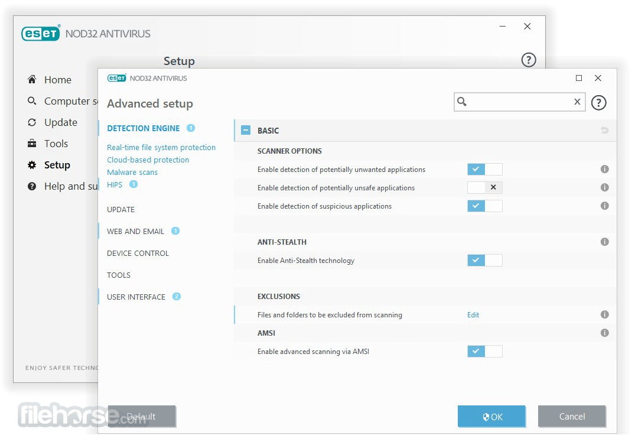Show info for suspicious applications detection
This screenshot has height=445, width=635.
tap(605, 206)
